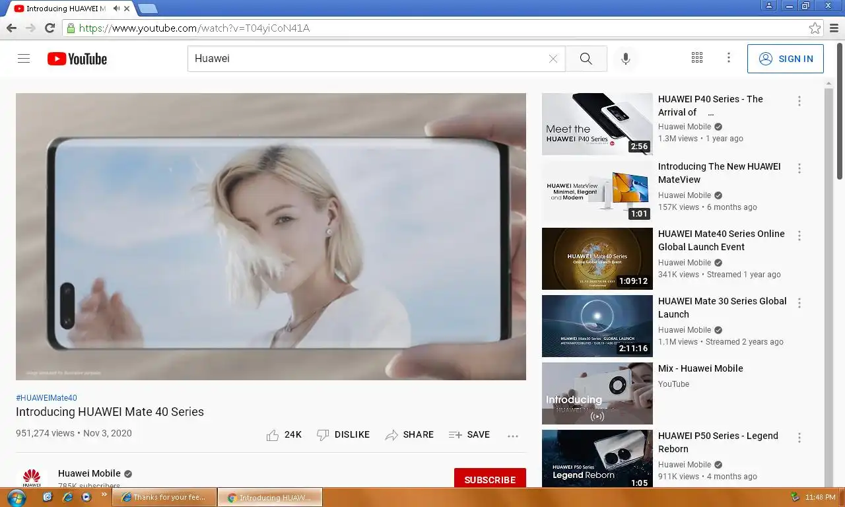Screen dimensions: 845x507
Task: Open HUAWEI P40 Series thumbnail
Action: [597, 124]
